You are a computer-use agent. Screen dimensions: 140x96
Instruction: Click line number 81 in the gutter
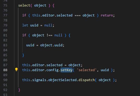point(5,35)
